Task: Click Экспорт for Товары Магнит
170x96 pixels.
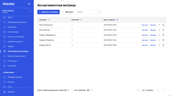Action: pos(145,45)
